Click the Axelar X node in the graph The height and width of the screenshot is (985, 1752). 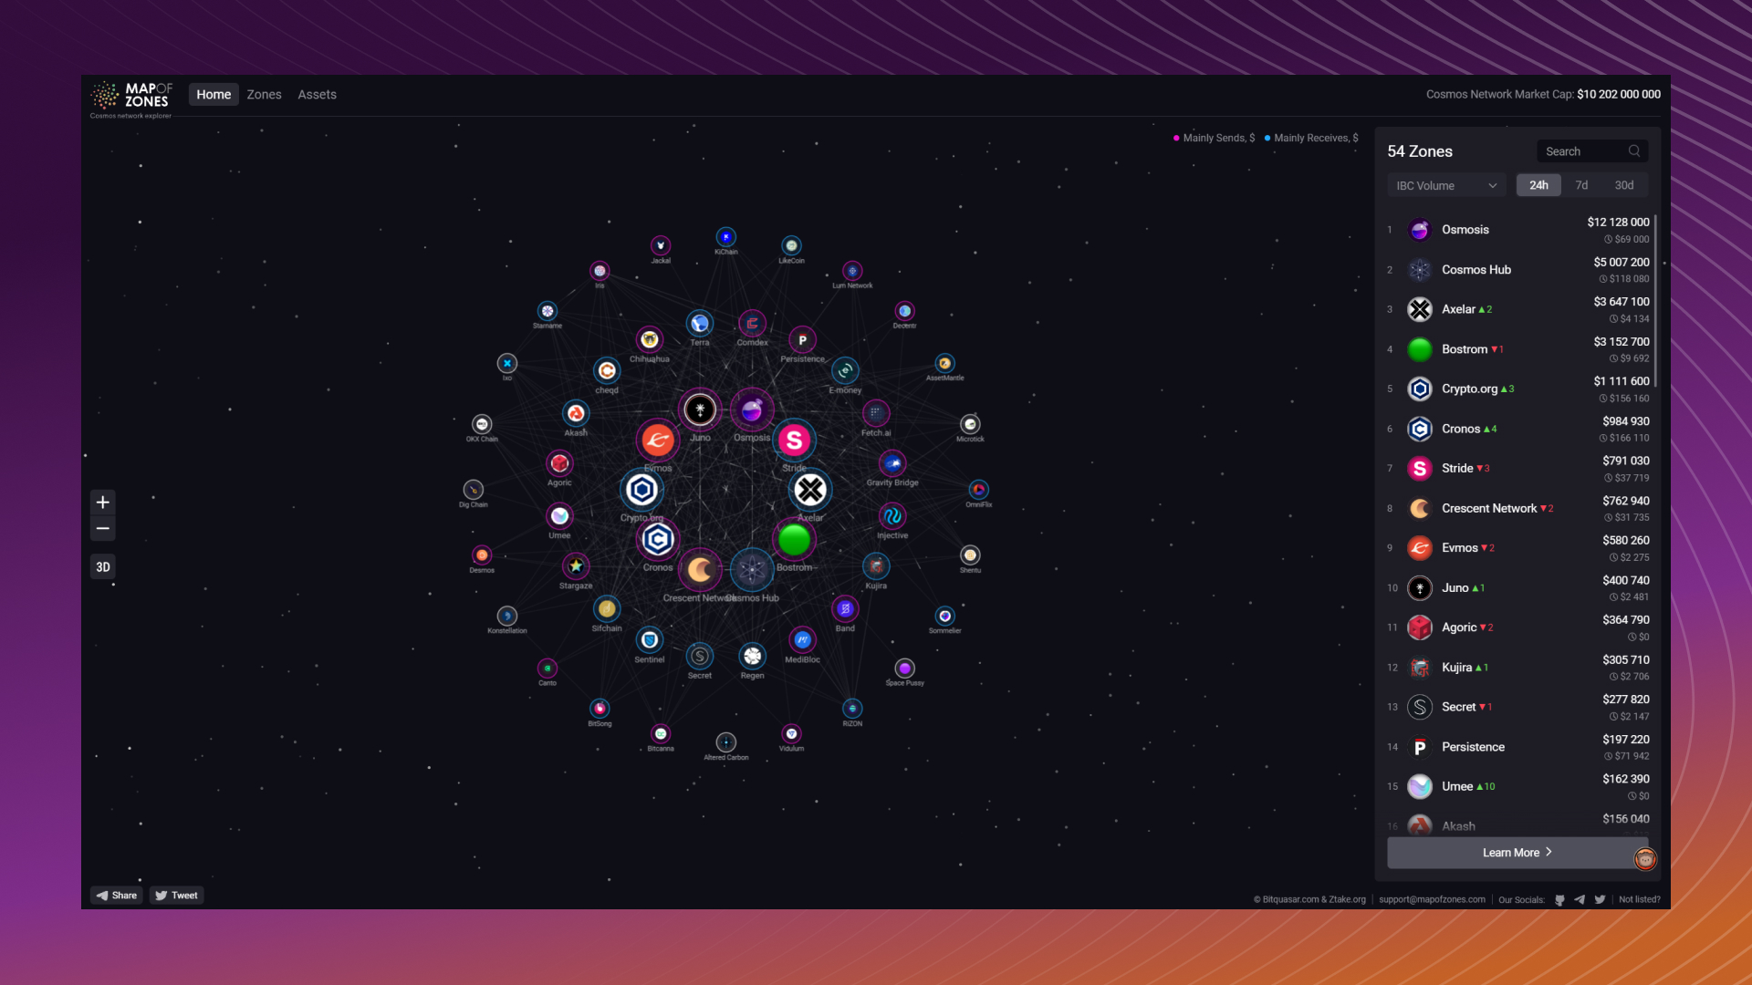[x=810, y=491]
